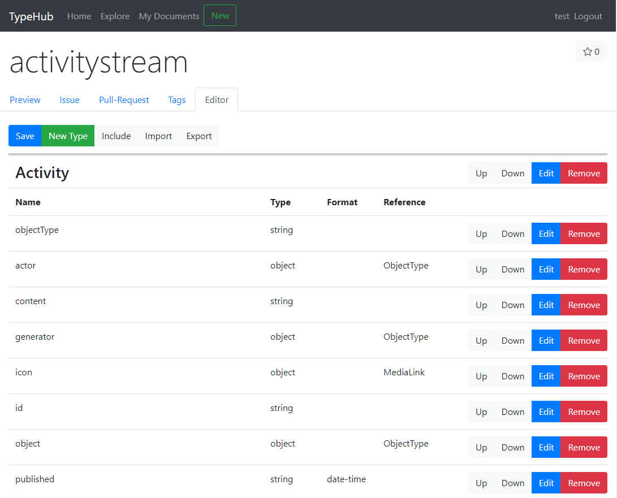Edit the id property
617x498 pixels.
tap(546, 412)
